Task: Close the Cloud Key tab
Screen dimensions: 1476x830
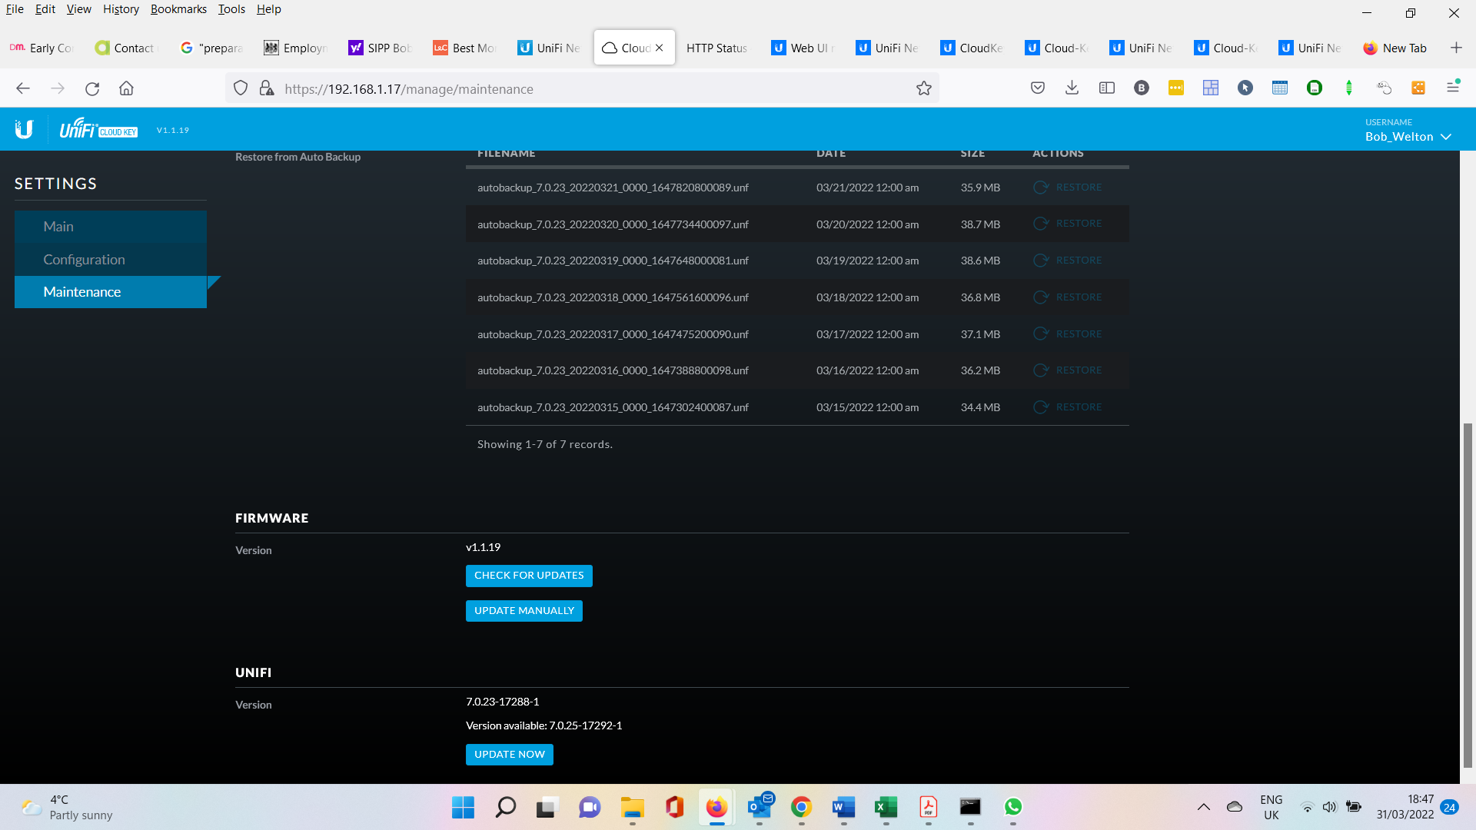Action: pos(660,48)
